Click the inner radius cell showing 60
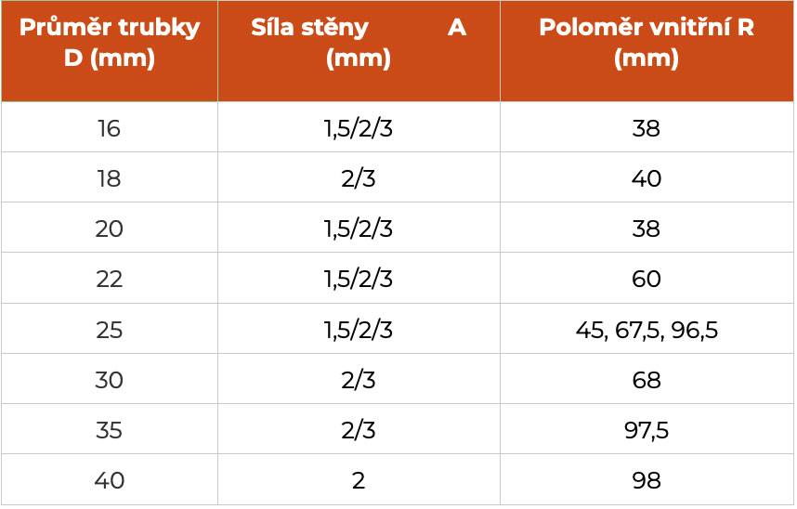 click(647, 279)
